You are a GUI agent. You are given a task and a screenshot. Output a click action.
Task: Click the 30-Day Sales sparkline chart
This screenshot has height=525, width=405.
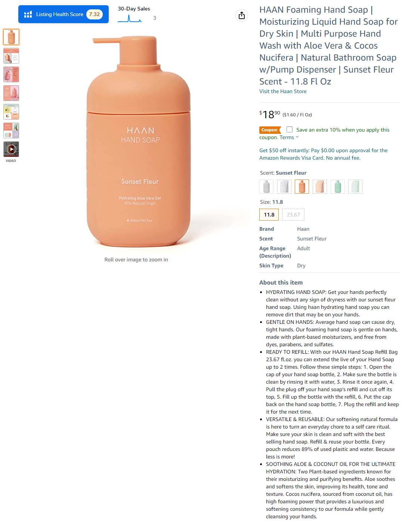(x=130, y=18)
